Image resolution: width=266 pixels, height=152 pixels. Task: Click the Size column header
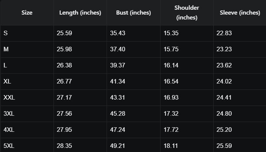[27, 13]
